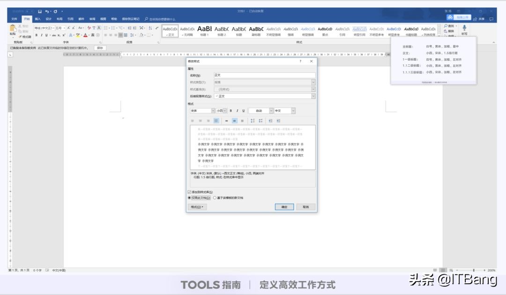This screenshot has width=506, height=295.
Task: Open the font size 小四 dropdown in dialog
Action: point(224,110)
